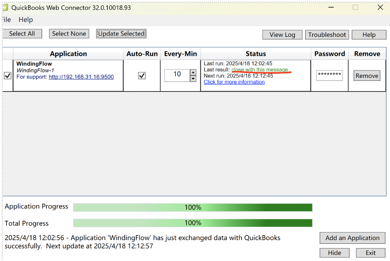Click the Status column header
The image size is (390, 261).
coord(256,54)
